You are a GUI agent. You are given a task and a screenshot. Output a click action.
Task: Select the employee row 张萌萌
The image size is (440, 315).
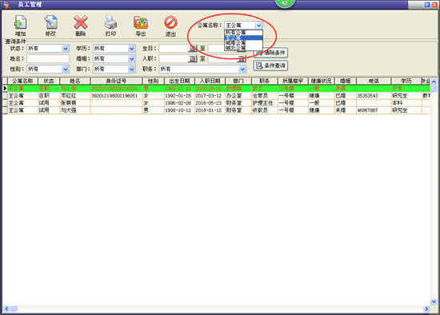click(x=216, y=103)
